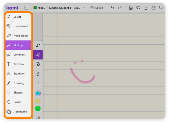Redo the last action
Viewport: 169px width, 123px height.
point(120,8)
